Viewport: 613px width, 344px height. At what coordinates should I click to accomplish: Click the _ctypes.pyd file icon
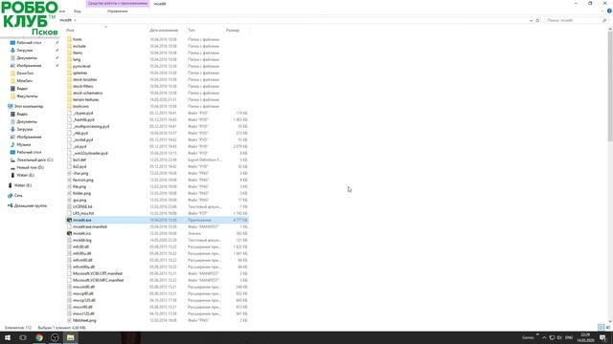click(x=69, y=113)
